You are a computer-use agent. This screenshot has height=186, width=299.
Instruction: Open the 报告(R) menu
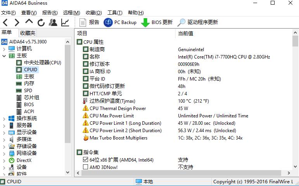pos(50,13)
